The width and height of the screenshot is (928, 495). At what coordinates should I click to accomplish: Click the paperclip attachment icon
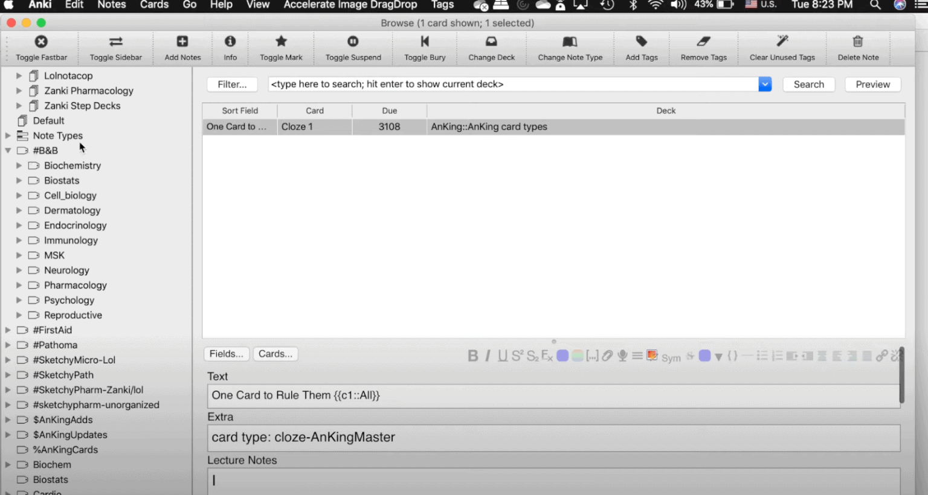click(608, 356)
